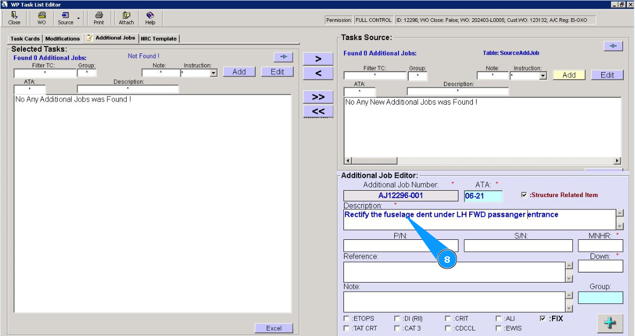Select the Additional Jobs tab
This screenshot has width=635, height=336.
pyautogui.click(x=111, y=38)
